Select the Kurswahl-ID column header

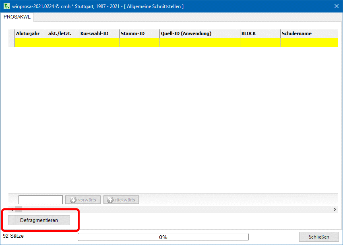click(x=99, y=33)
